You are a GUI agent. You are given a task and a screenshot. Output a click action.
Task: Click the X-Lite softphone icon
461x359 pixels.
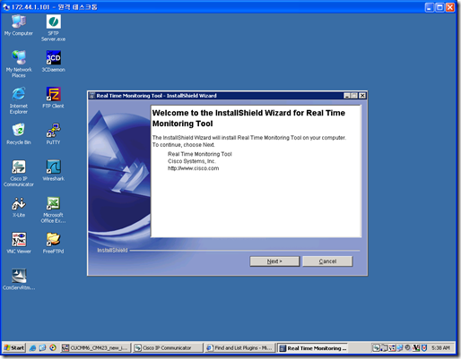tap(19, 207)
